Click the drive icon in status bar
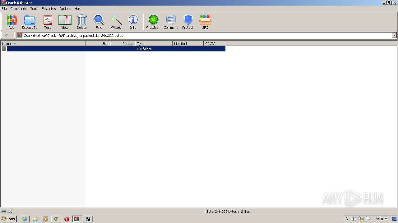398x223 pixels. pos(4,212)
